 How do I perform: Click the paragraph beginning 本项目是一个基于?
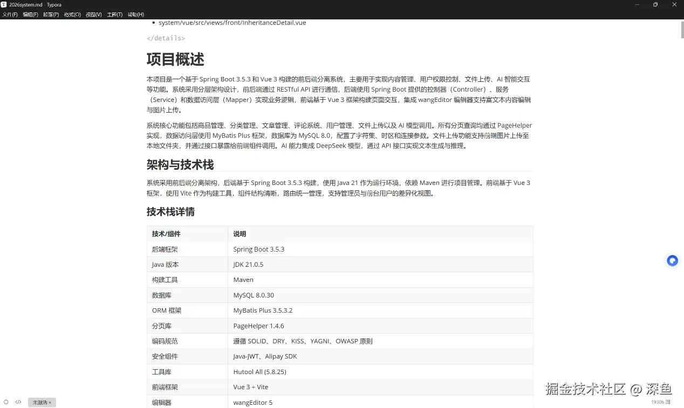pos(339,94)
